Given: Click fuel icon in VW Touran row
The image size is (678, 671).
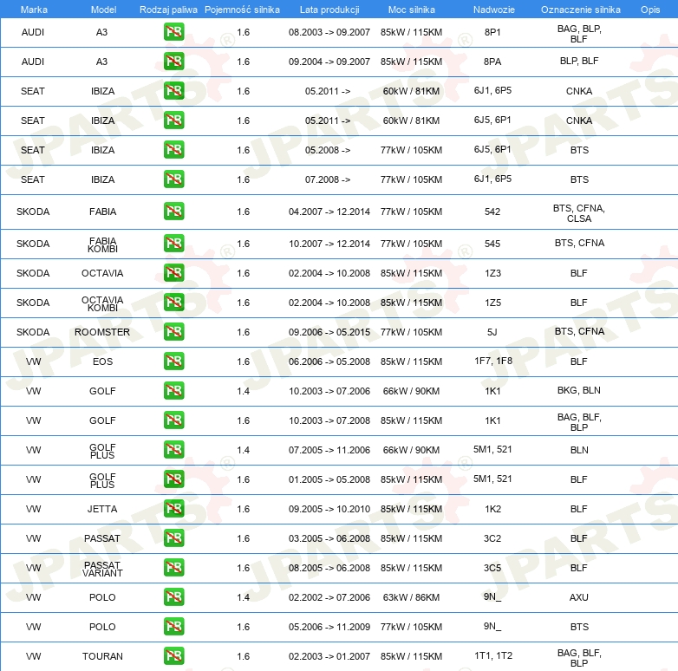Looking at the screenshot, I should (173, 655).
